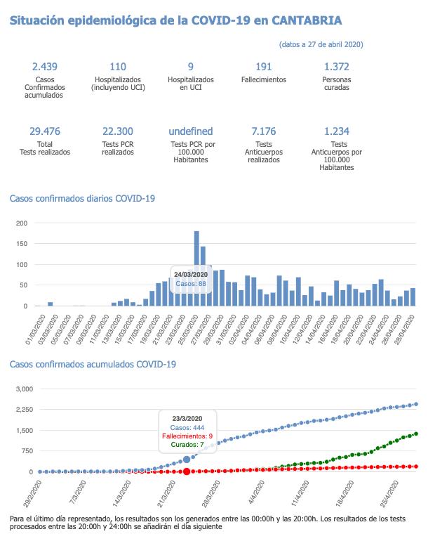Click the 110 Hospitalizados figure

117,67
